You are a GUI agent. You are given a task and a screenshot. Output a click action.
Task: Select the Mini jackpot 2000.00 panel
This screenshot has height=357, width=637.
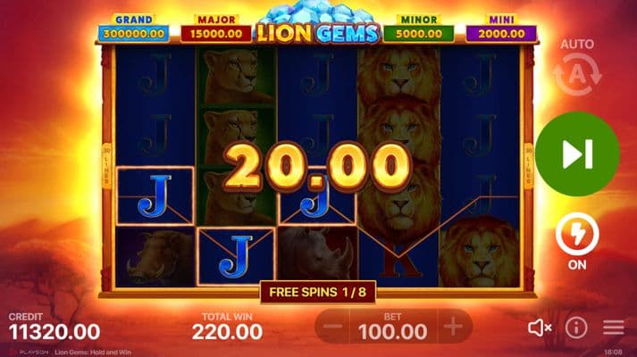coord(501,29)
